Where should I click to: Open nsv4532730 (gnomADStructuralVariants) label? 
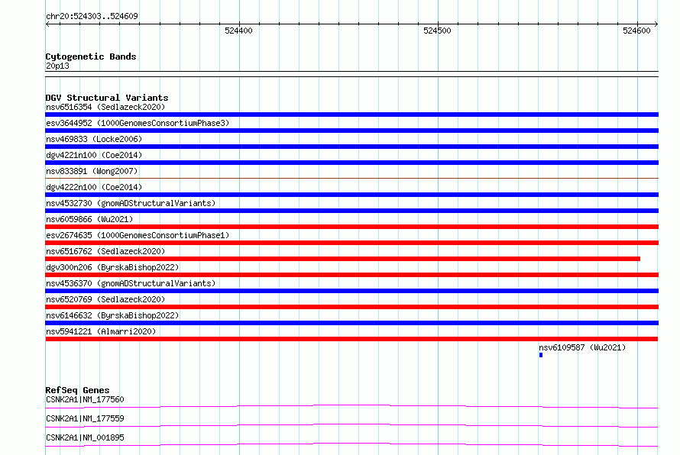click(x=131, y=203)
